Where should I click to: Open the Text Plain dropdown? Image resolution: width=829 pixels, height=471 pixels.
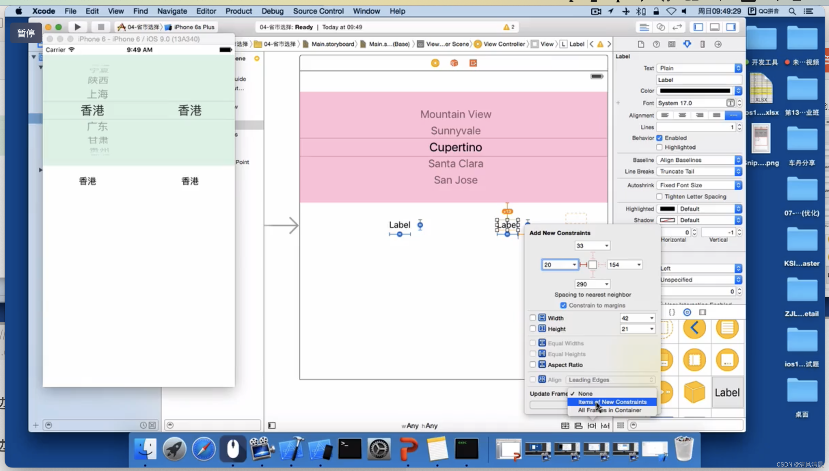(699, 68)
